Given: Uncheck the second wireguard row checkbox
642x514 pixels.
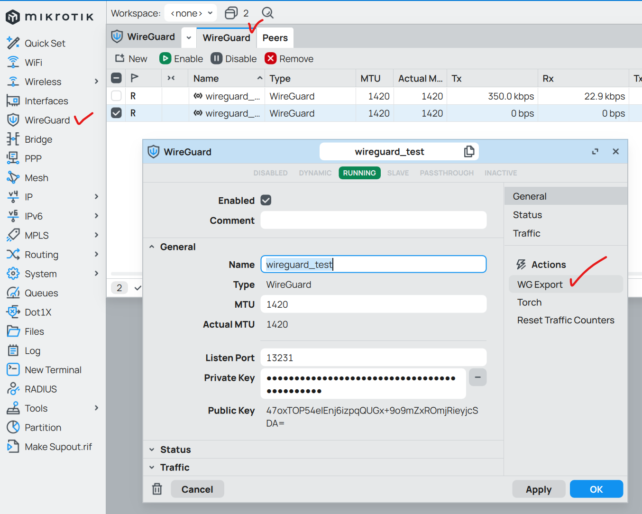Looking at the screenshot, I should (x=116, y=113).
